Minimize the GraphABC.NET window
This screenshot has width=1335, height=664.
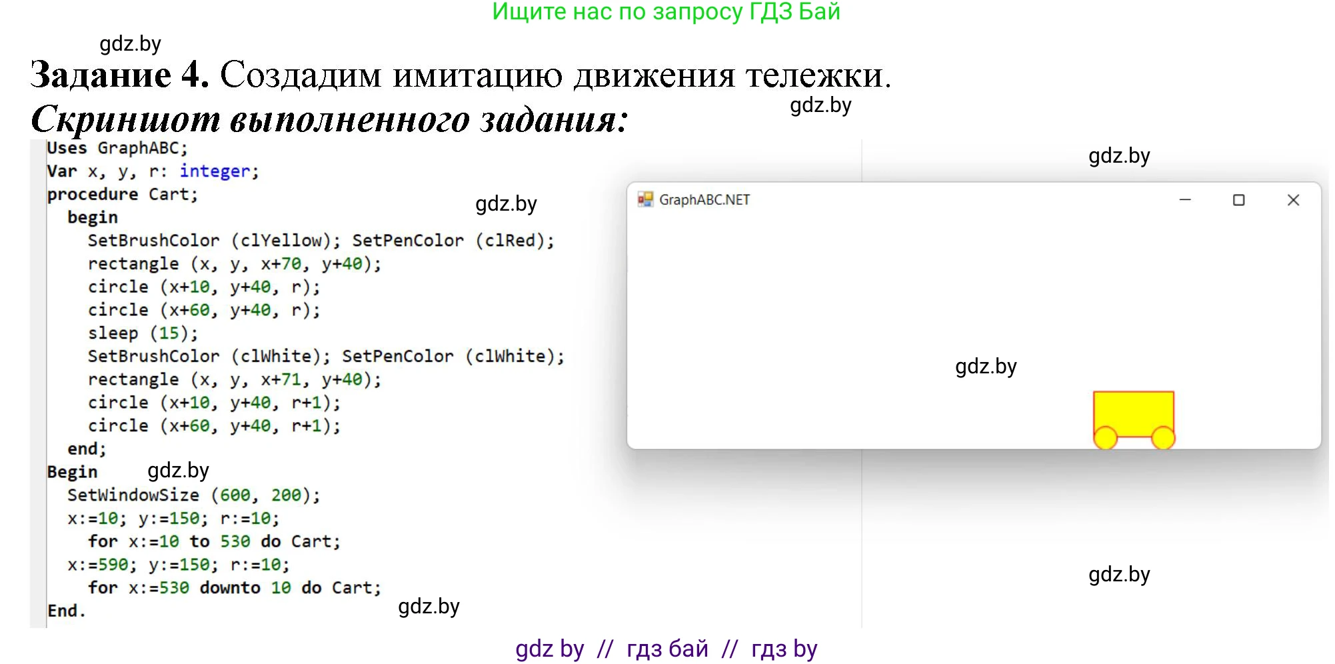[x=1184, y=200]
